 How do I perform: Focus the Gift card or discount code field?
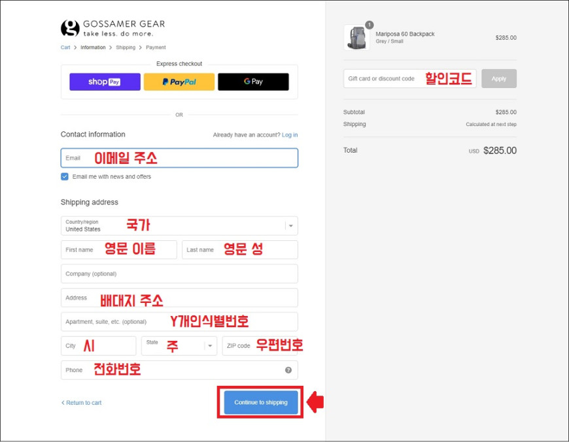tap(410, 78)
